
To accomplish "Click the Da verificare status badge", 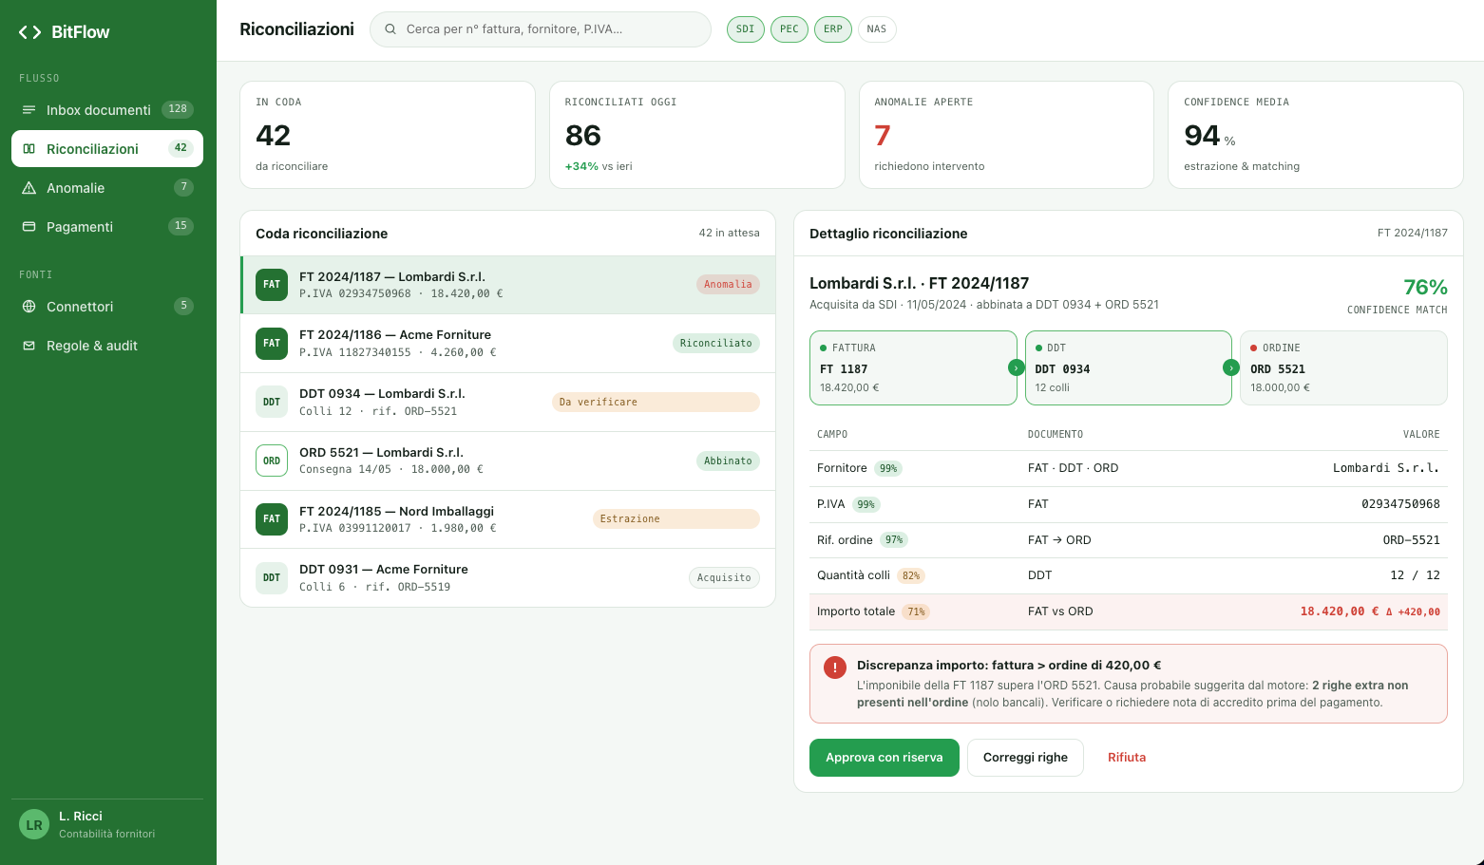I will click(656, 403).
